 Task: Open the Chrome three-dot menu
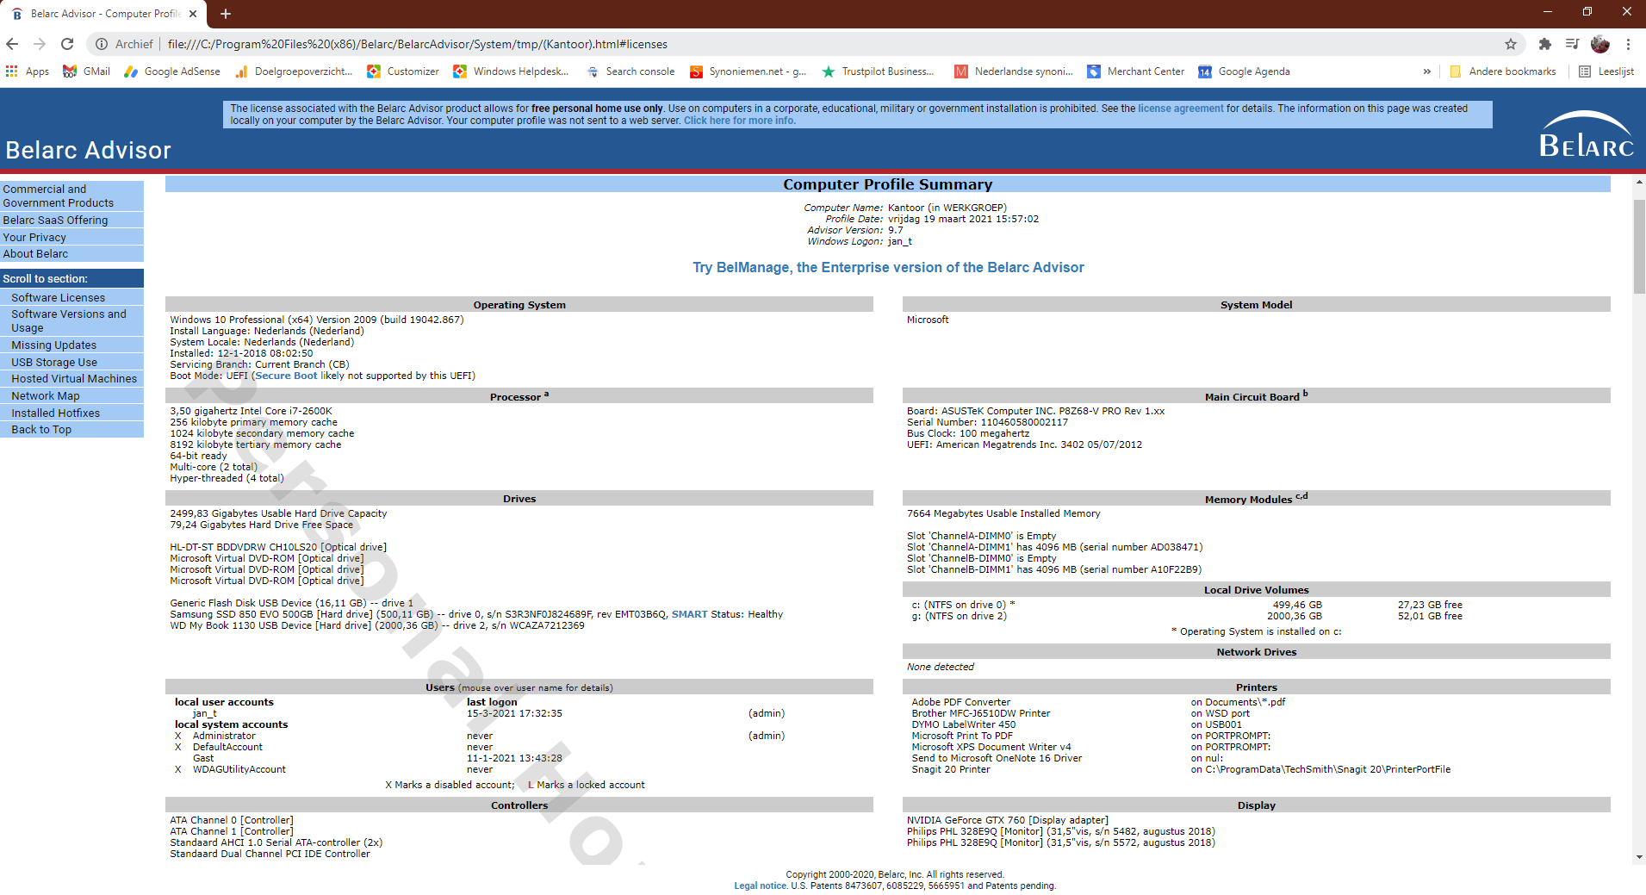[1629, 44]
